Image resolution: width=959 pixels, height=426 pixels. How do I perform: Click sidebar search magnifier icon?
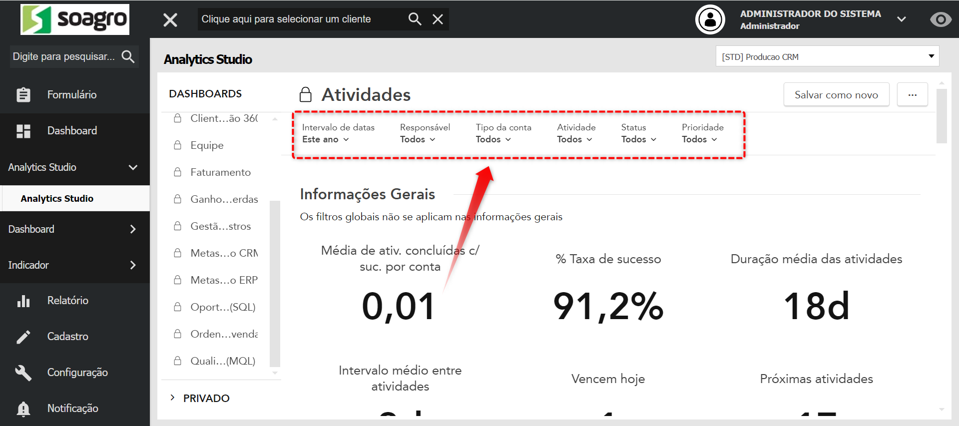click(x=128, y=56)
